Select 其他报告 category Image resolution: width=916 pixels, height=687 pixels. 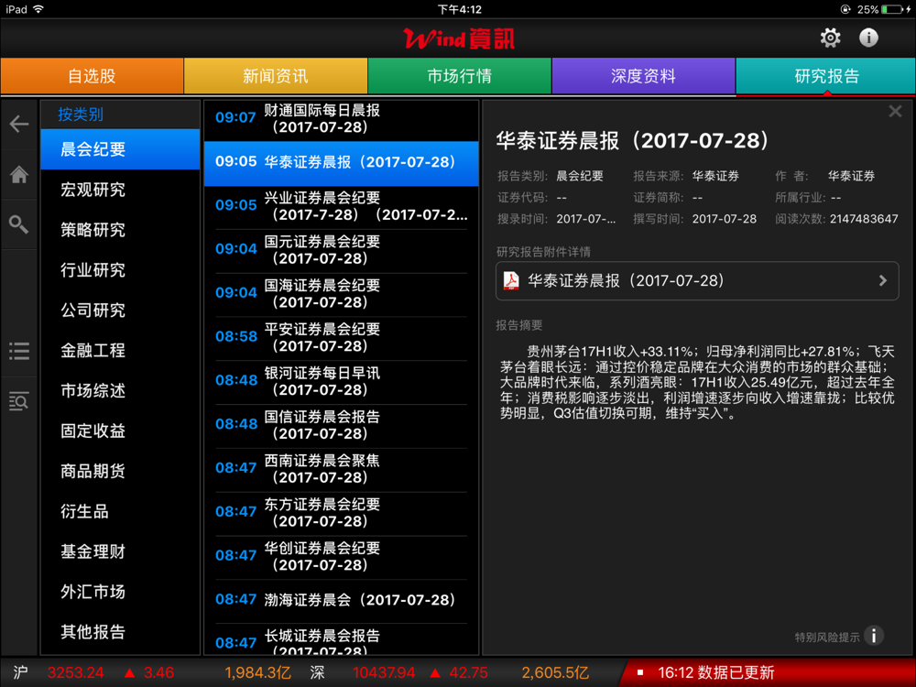tap(120, 632)
